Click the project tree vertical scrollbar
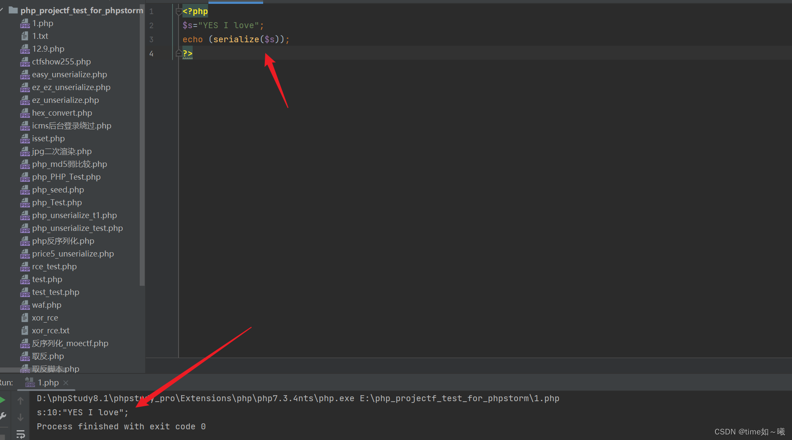 pyautogui.click(x=142, y=145)
